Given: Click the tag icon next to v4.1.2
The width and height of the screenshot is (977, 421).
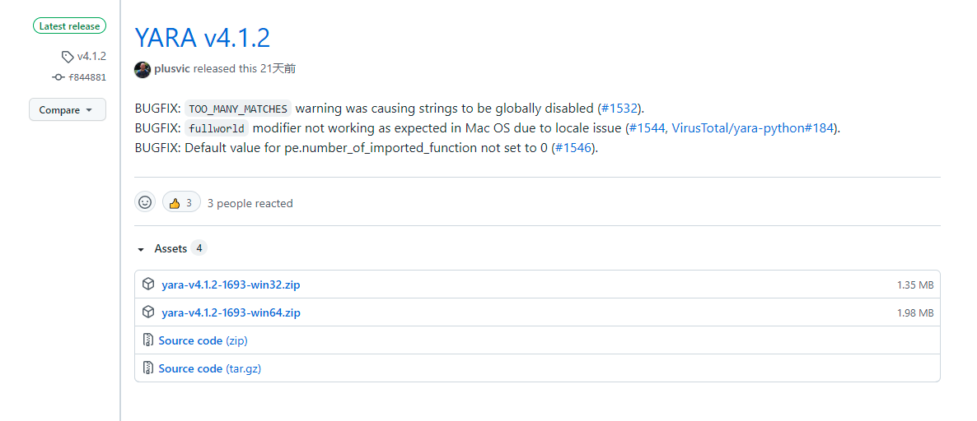Looking at the screenshot, I should coord(68,57).
